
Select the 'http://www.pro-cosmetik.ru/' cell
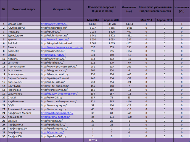click(62, 66)
